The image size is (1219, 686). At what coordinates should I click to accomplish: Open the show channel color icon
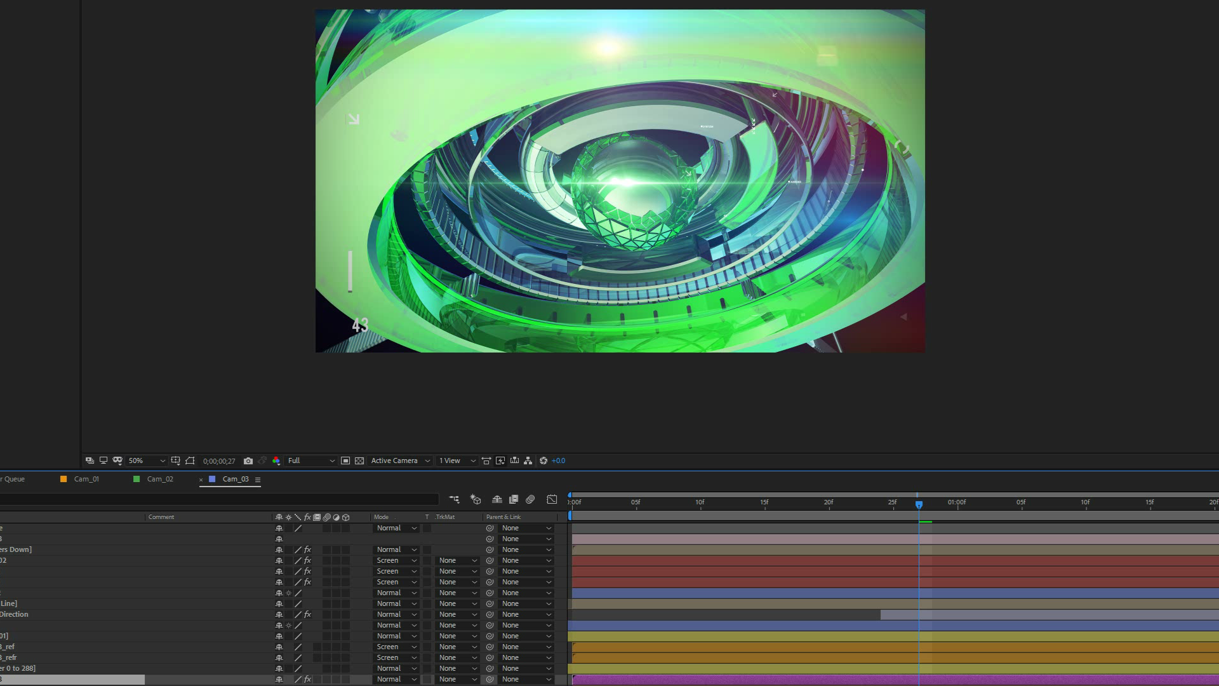pyautogui.click(x=276, y=461)
